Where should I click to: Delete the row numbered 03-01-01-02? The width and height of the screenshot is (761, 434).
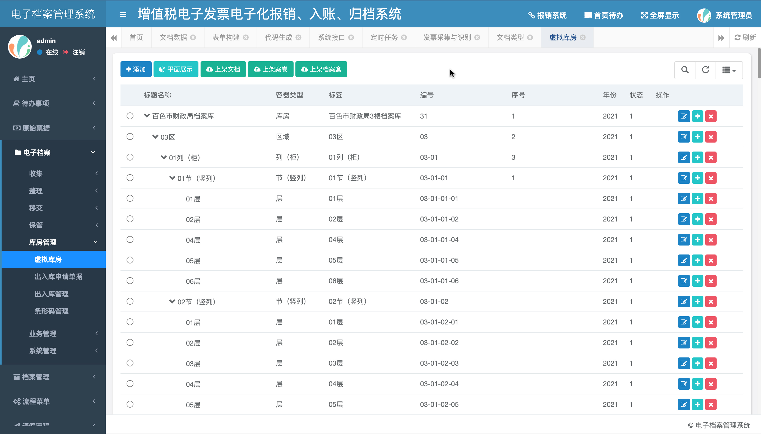711,219
